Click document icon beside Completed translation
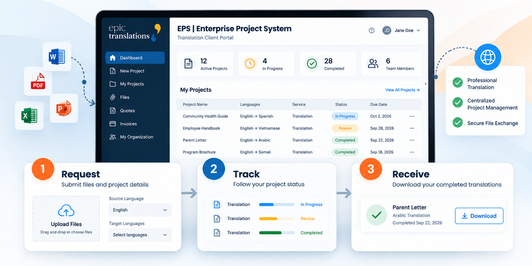Screen dimensions: 532x266 217,233
